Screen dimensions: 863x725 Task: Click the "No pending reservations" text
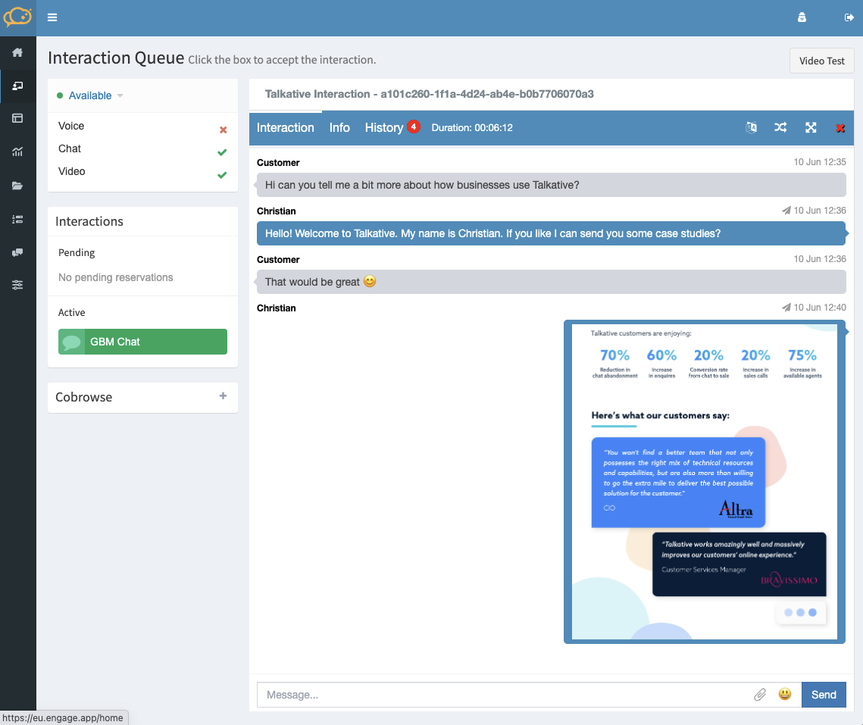coord(116,277)
